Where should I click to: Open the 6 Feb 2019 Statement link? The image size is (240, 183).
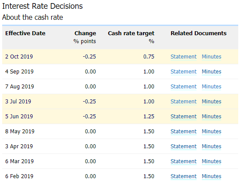click(x=183, y=176)
